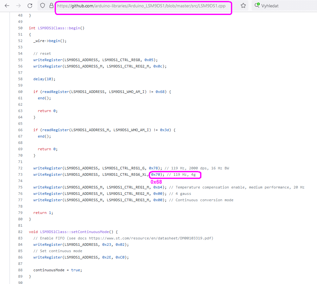Click the browser forward arrow
Screen dimensions: 317x284
[18, 6]
